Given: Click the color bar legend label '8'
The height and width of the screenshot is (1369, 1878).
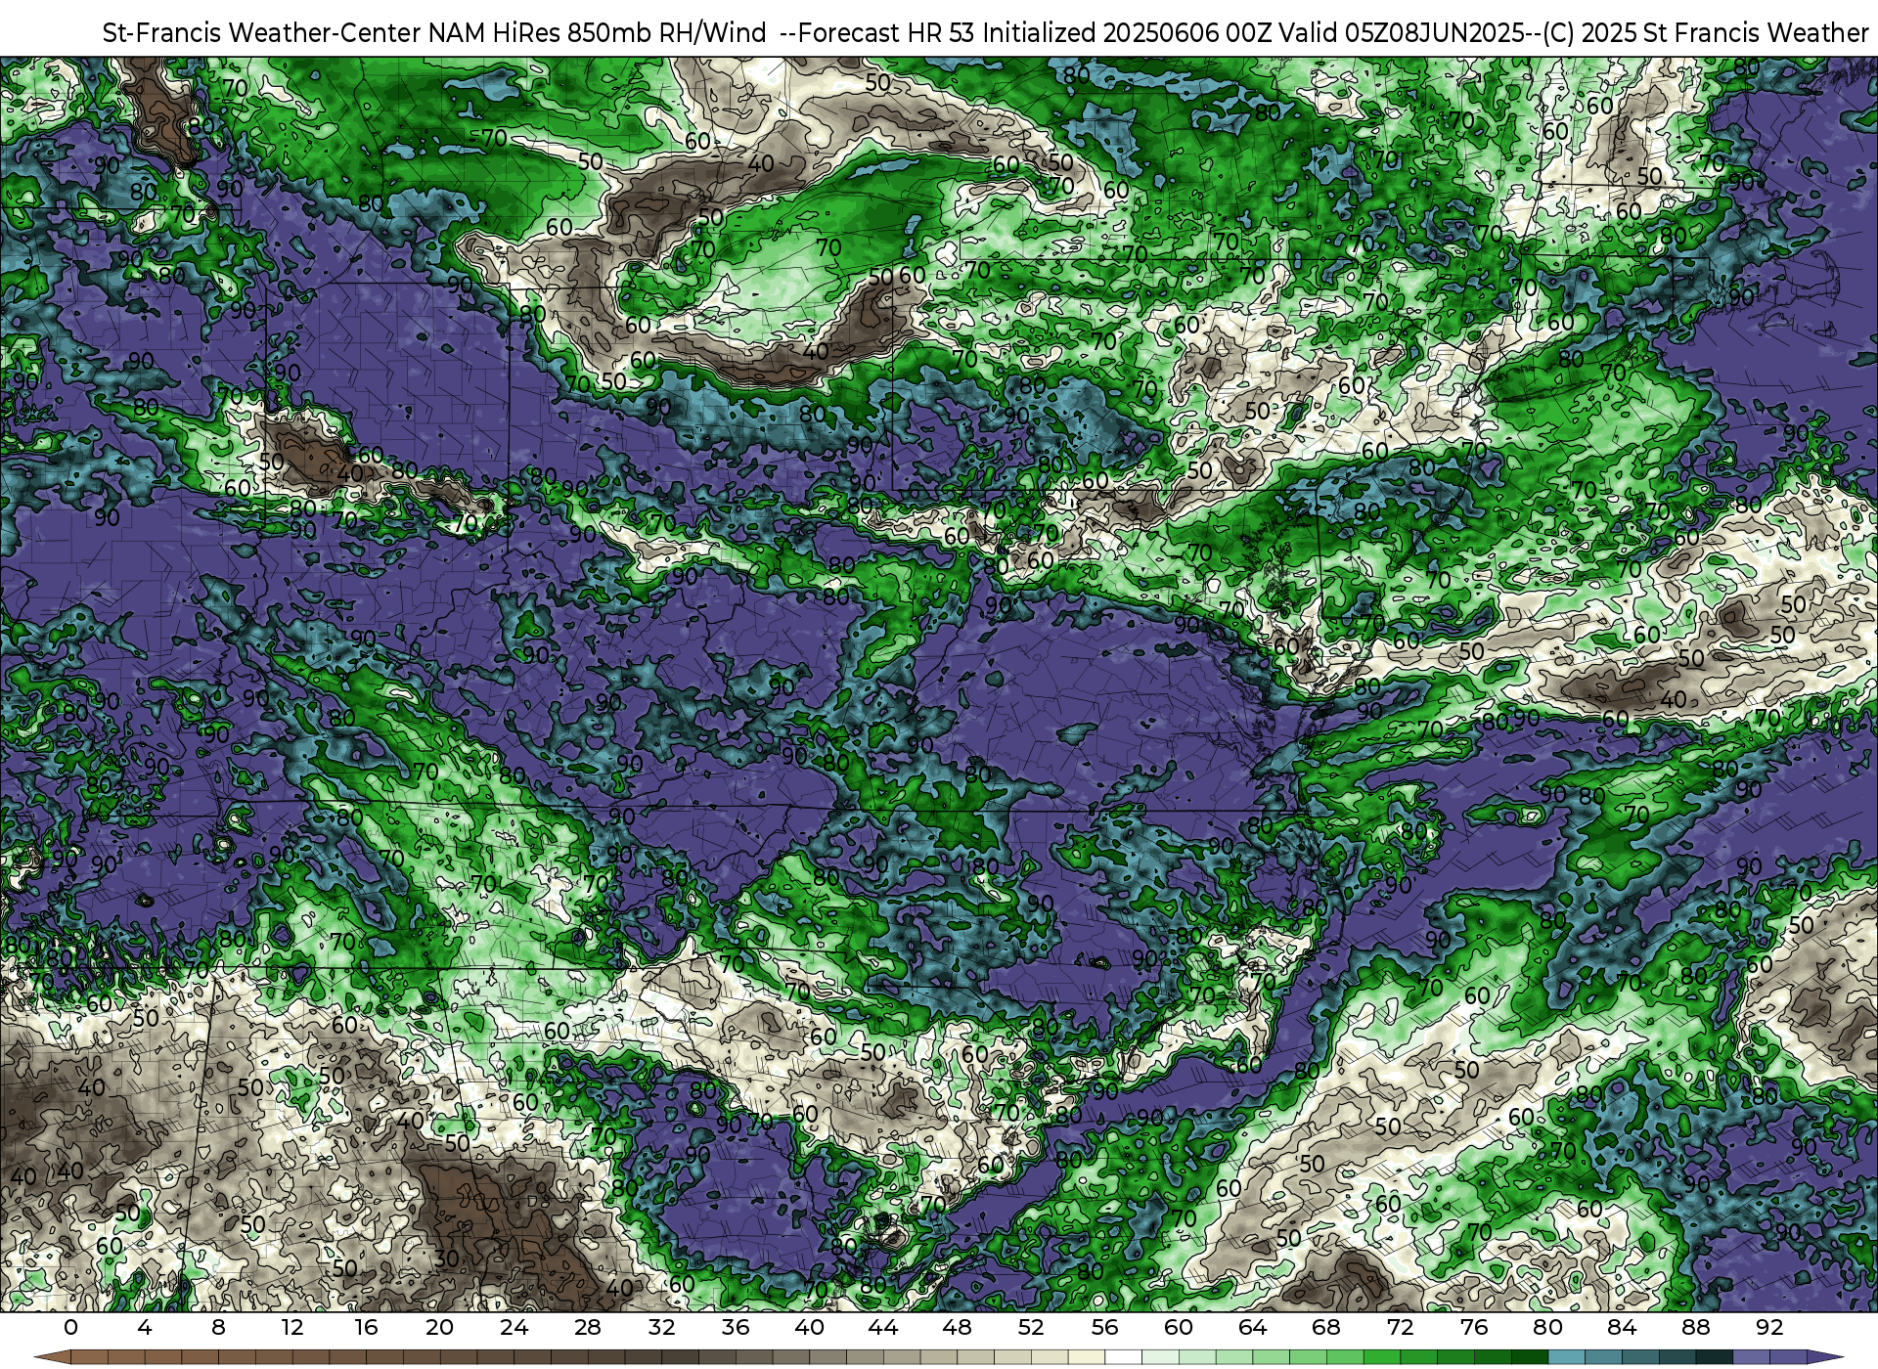Looking at the screenshot, I should click(218, 1327).
